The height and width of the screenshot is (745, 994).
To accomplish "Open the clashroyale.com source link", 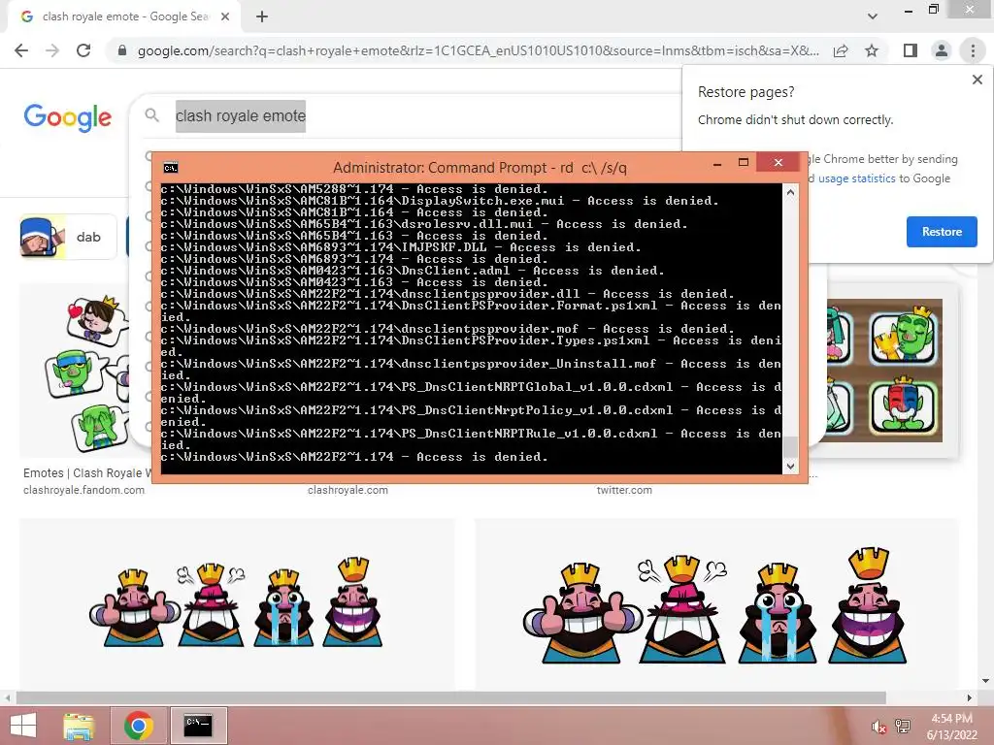I will pyautogui.click(x=348, y=490).
